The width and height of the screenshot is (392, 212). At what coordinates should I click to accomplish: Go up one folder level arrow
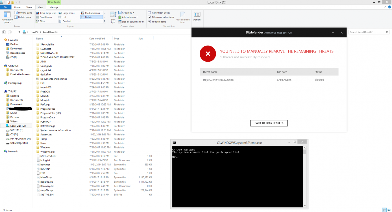point(19,32)
